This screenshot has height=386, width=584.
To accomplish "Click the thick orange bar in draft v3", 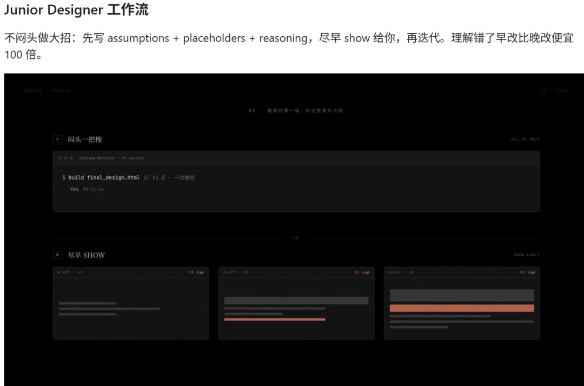I will (x=462, y=308).
